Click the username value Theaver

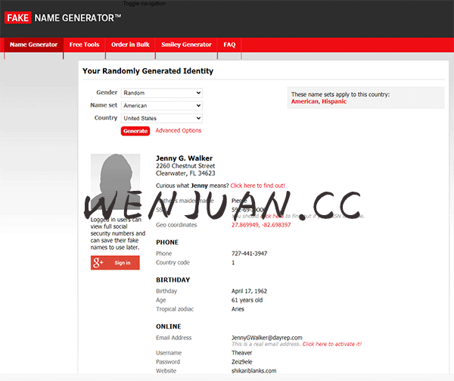242,353
